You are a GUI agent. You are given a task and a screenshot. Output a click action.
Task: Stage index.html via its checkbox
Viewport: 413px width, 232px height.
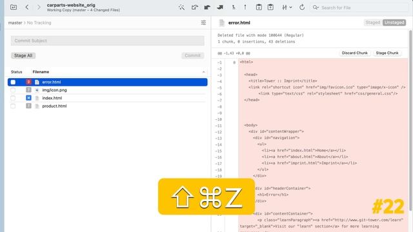click(13, 98)
